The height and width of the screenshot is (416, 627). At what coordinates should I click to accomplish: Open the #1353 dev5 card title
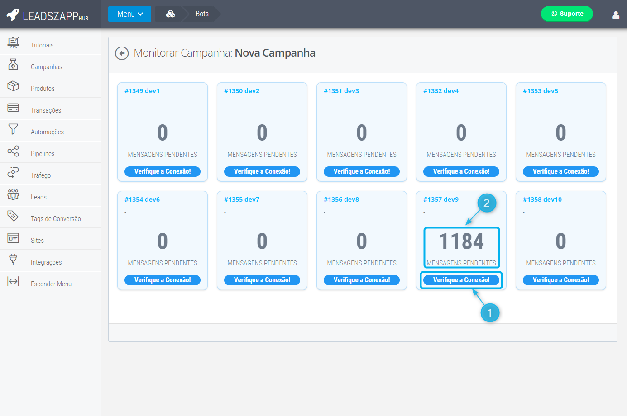540,91
